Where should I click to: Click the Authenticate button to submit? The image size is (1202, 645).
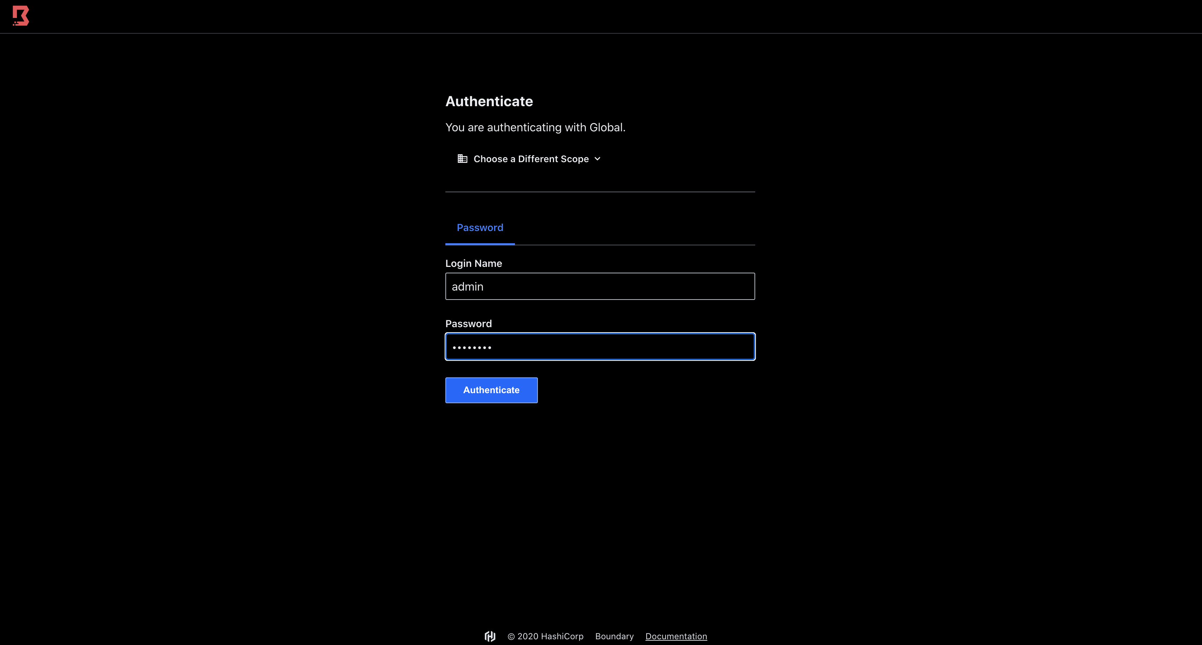(491, 390)
